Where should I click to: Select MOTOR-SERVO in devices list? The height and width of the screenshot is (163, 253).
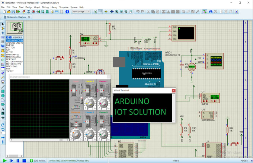[15, 64]
